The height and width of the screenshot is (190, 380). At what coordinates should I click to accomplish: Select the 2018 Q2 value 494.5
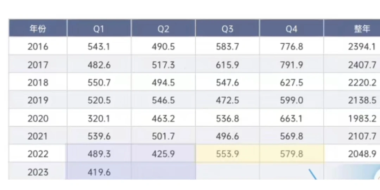point(163,83)
